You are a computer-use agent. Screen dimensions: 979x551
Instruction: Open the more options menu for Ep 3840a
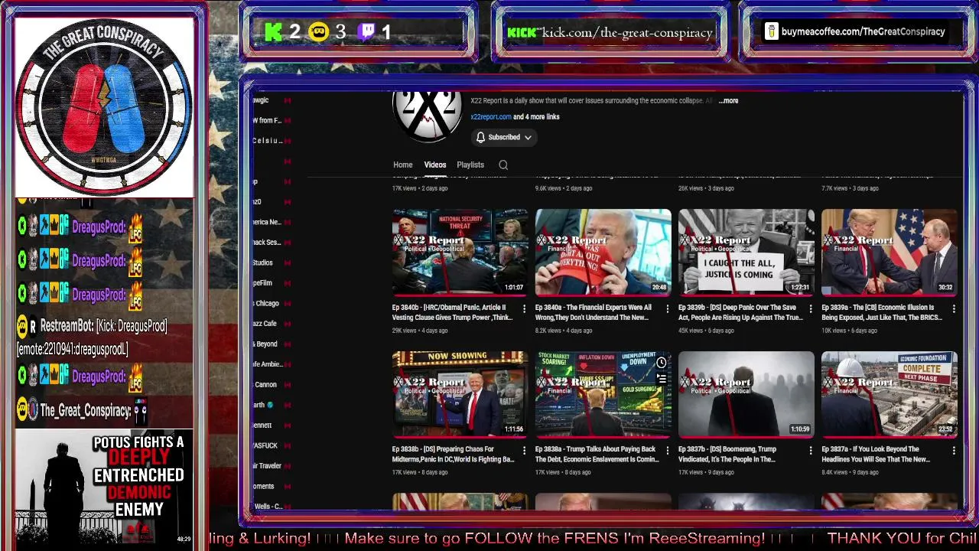tap(667, 308)
